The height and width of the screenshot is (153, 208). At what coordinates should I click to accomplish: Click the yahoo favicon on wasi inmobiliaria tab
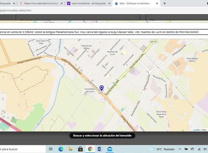(69, 4)
